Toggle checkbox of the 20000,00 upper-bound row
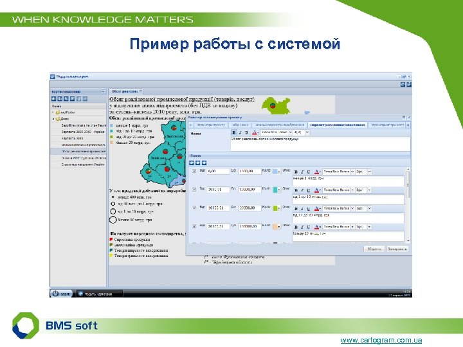 pyautogui.click(x=194, y=208)
